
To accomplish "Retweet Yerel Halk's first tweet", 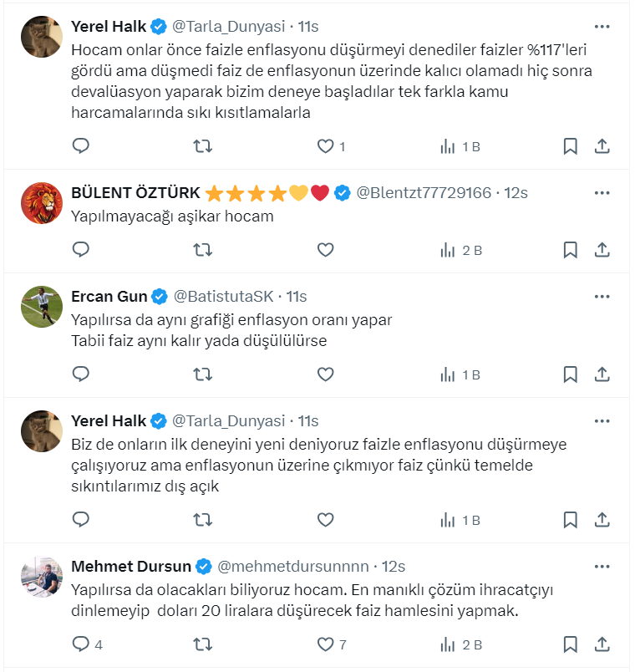I will (x=202, y=146).
